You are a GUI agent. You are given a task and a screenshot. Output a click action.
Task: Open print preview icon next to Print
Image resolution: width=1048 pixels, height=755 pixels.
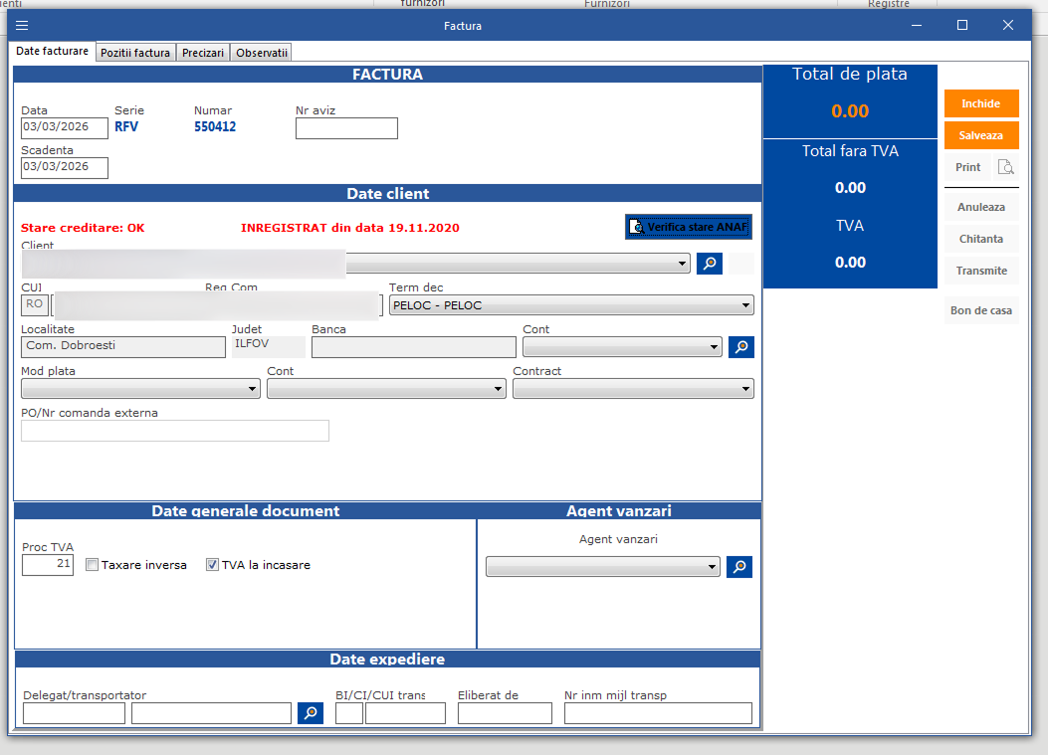(x=1006, y=167)
